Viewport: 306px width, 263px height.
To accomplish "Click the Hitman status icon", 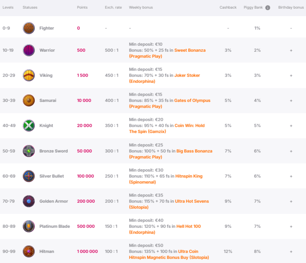I will click(29, 251).
